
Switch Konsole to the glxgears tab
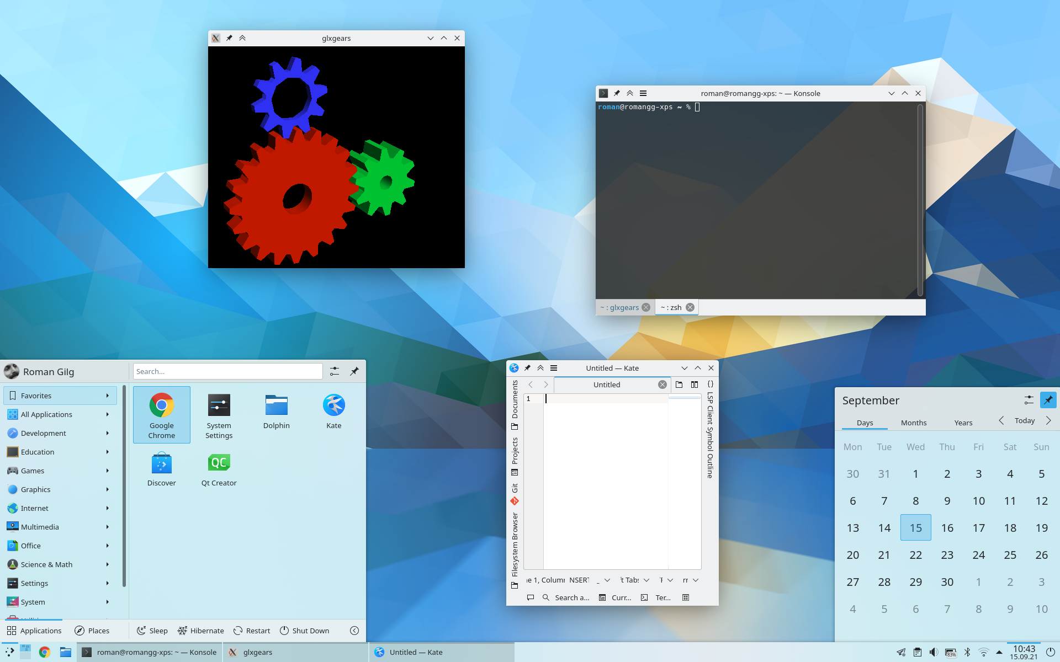point(622,307)
